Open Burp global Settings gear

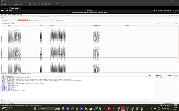click(x=174, y=16)
